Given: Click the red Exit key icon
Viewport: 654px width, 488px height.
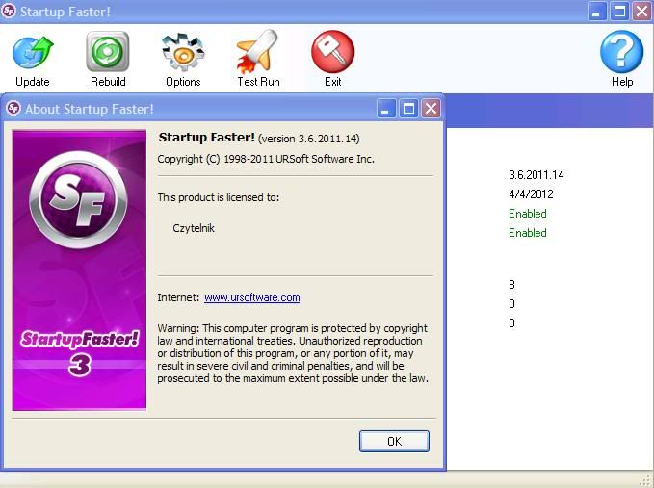Looking at the screenshot, I should coord(332,52).
